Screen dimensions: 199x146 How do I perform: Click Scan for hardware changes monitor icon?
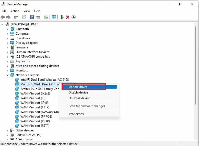[54, 17]
